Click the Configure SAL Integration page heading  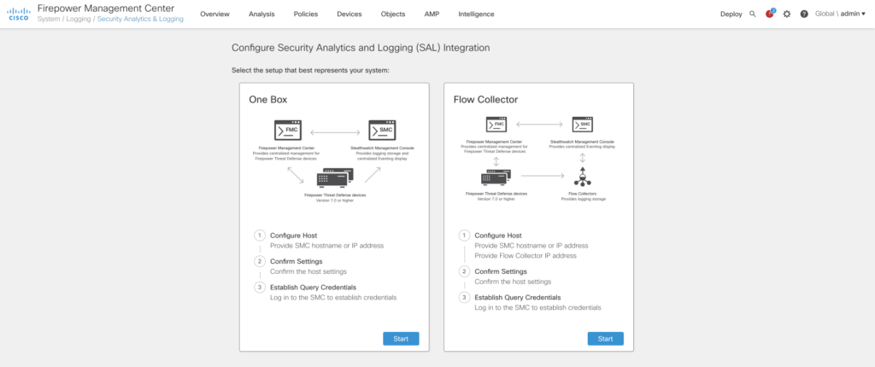pyautogui.click(x=361, y=48)
